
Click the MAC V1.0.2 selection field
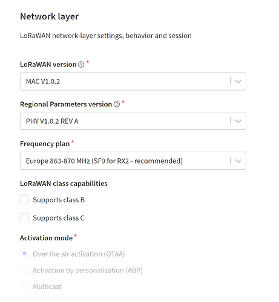click(x=133, y=82)
